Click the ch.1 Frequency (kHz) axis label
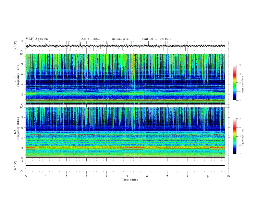 (x=17, y=75)
